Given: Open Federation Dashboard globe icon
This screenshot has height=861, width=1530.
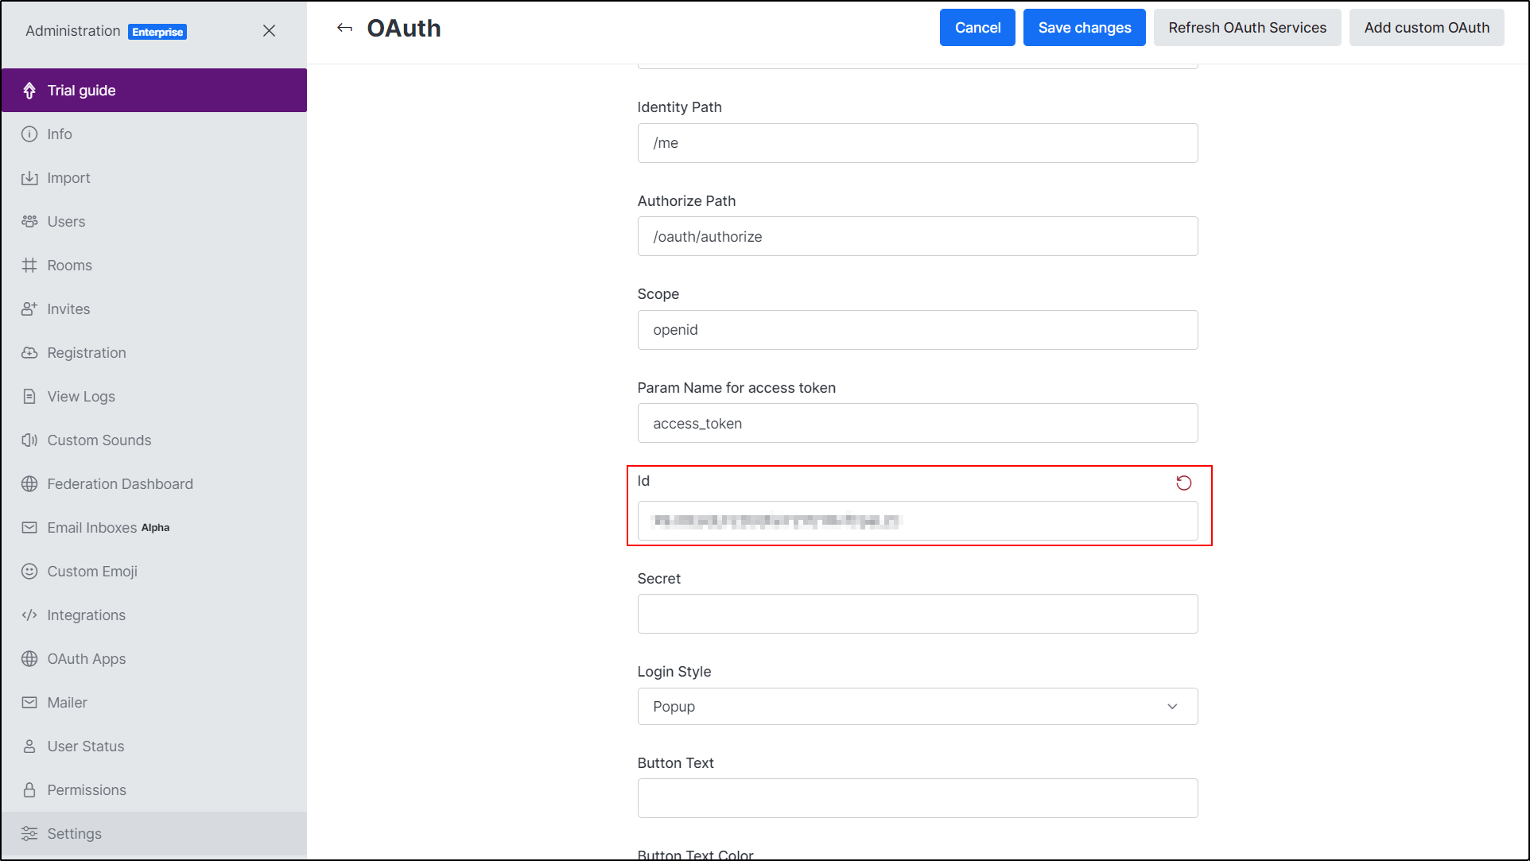Looking at the screenshot, I should point(29,484).
